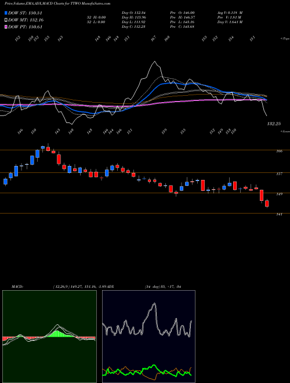Click the 'Pre V' previous volume value
Viewport: 290px width, 383px height.
[x=230, y=17]
